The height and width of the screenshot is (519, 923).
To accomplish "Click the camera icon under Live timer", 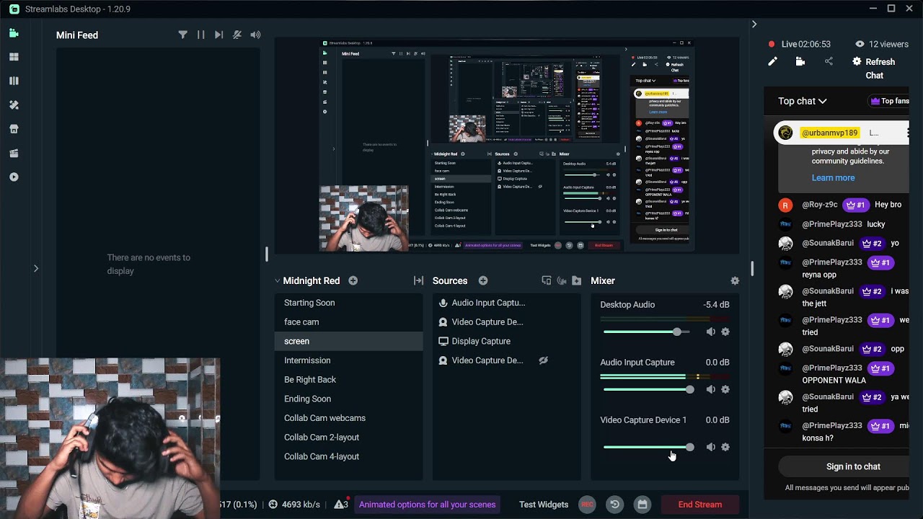I will [800, 61].
